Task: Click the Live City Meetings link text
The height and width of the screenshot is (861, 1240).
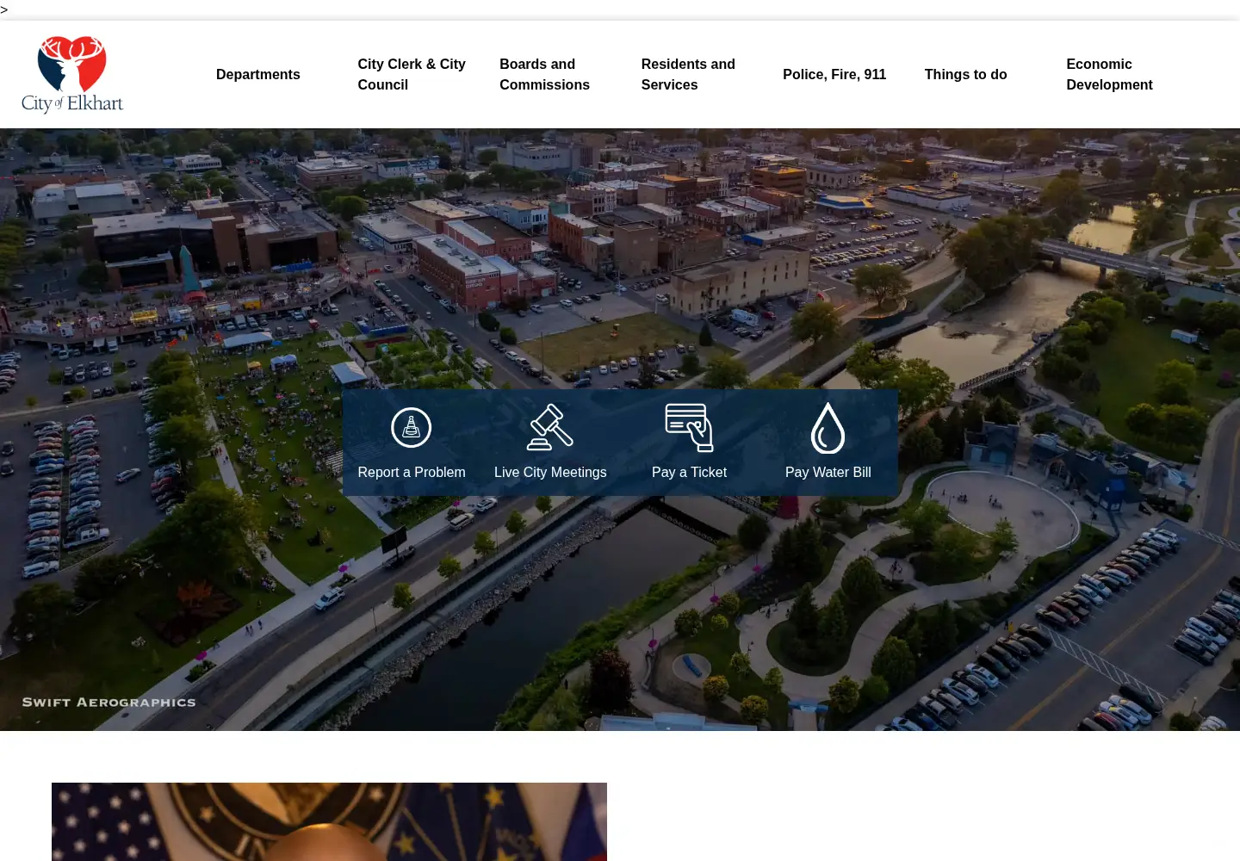Action: pos(550,472)
